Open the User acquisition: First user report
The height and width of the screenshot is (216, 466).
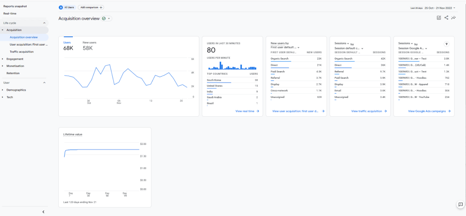click(29, 44)
